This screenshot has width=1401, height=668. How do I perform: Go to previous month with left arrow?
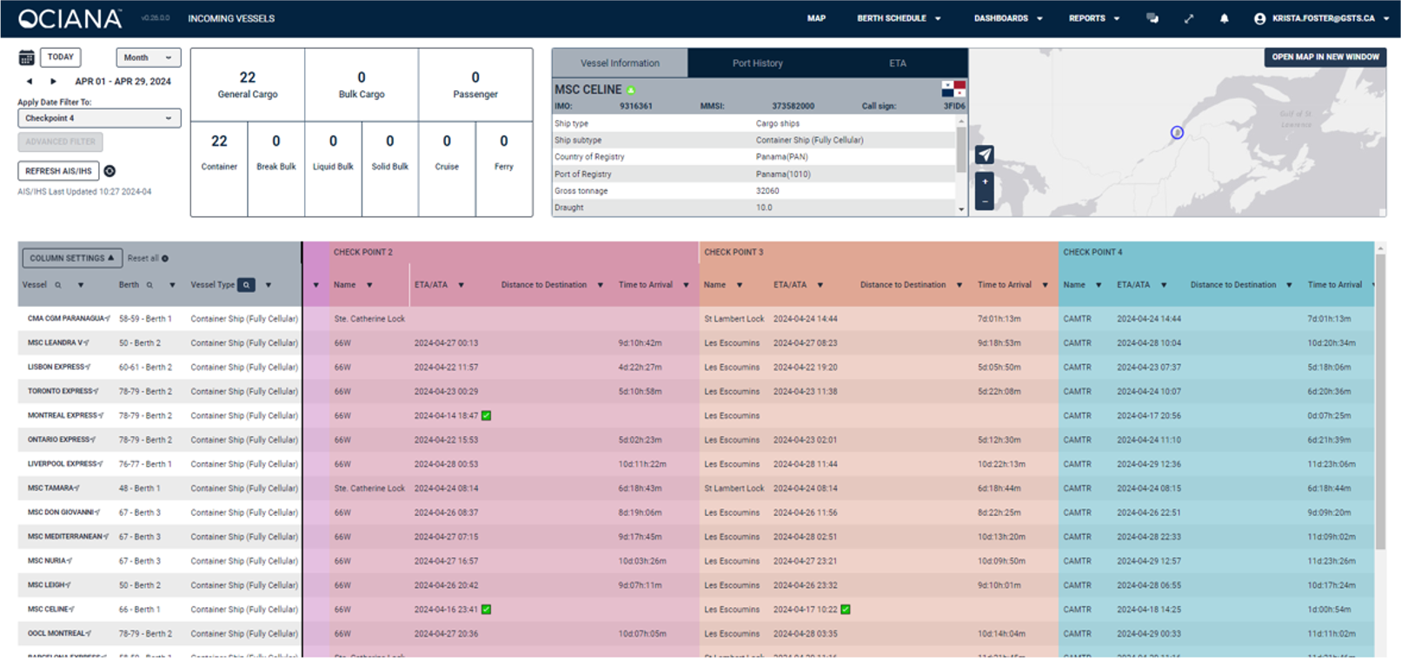pos(30,82)
